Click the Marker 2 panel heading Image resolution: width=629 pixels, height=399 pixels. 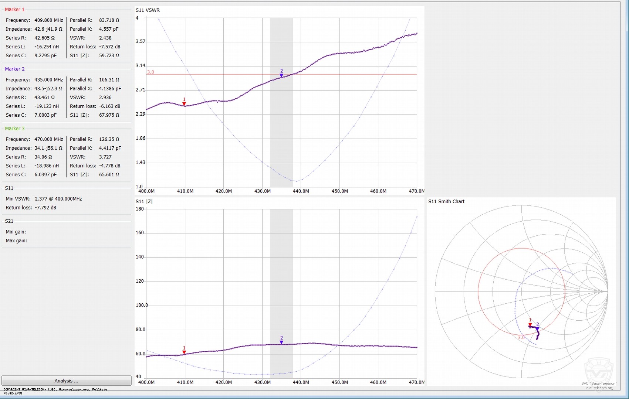coord(15,69)
